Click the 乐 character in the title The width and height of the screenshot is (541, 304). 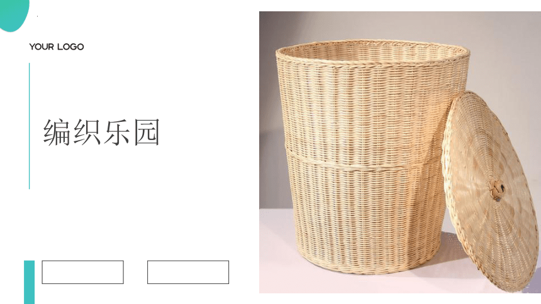(116, 133)
